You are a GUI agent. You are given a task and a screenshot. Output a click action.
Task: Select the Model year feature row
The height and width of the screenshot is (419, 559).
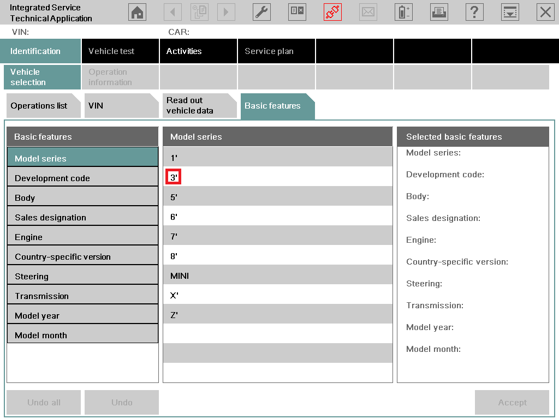[x=83, y=314]
